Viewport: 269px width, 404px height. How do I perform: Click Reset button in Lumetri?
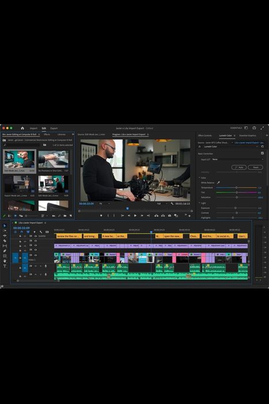(x=255, y=167)
